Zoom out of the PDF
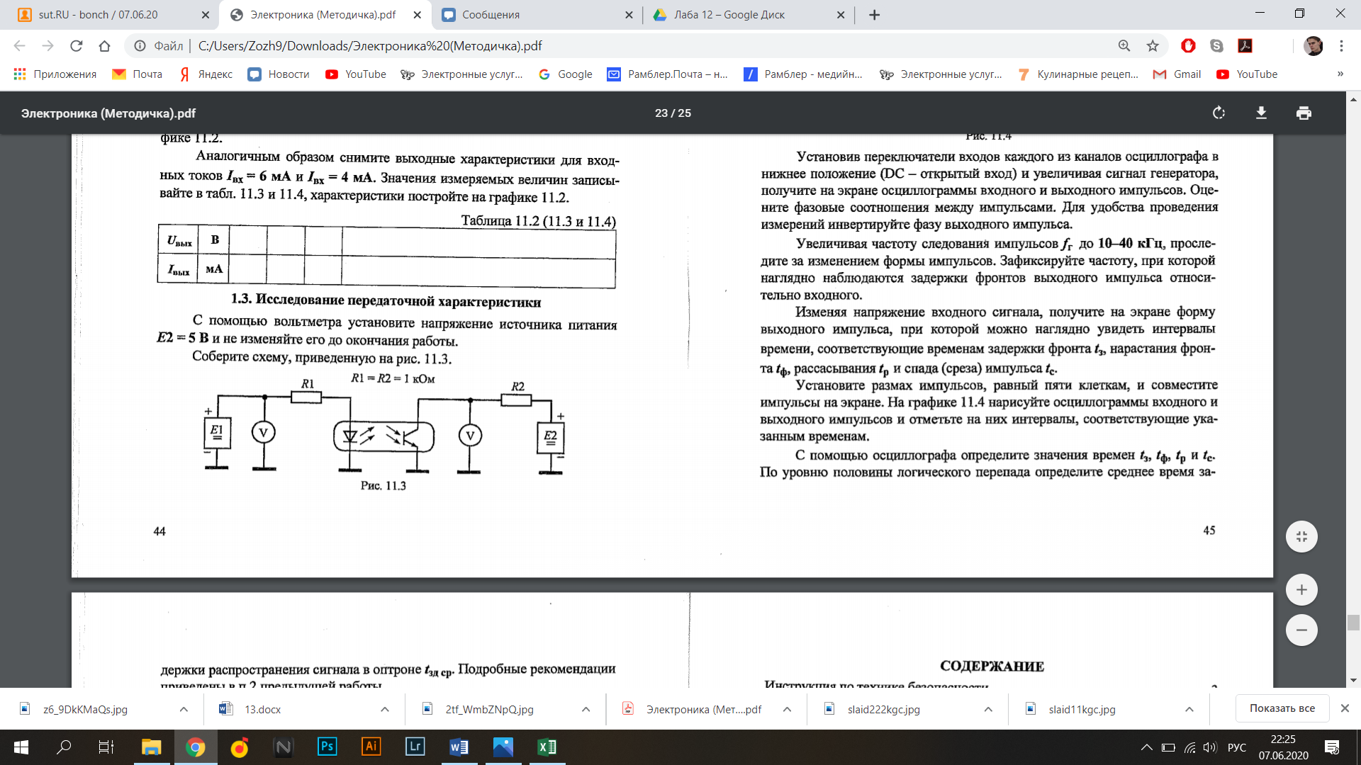The width and height of the screenshot is (1361, 765). (x=1301, y=630)
